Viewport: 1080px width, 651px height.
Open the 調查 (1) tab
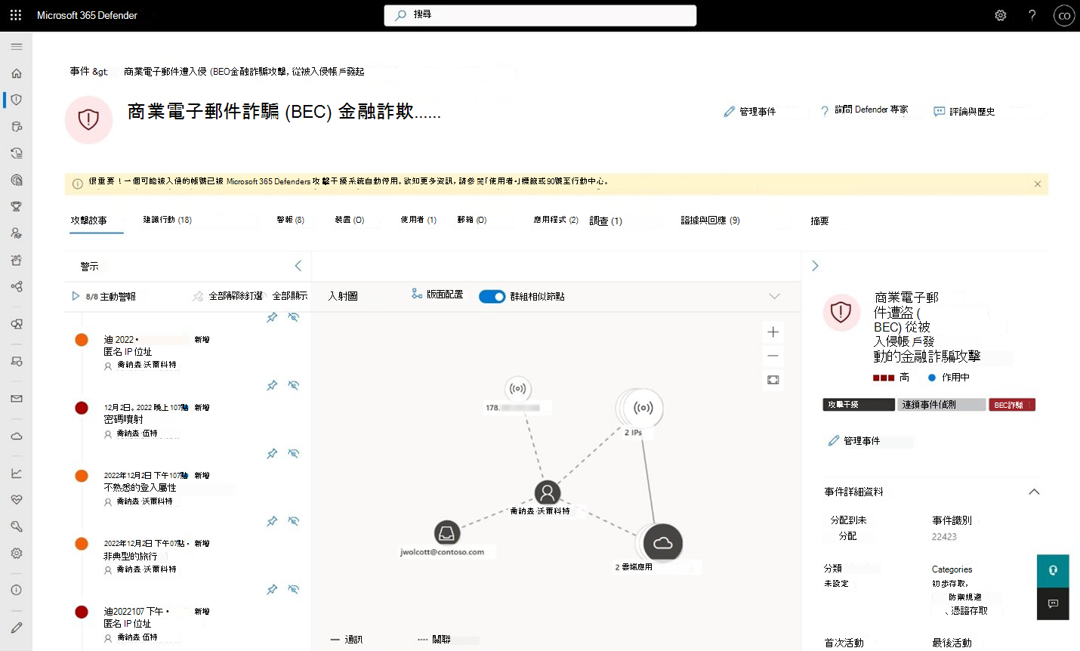coord(606,221)
